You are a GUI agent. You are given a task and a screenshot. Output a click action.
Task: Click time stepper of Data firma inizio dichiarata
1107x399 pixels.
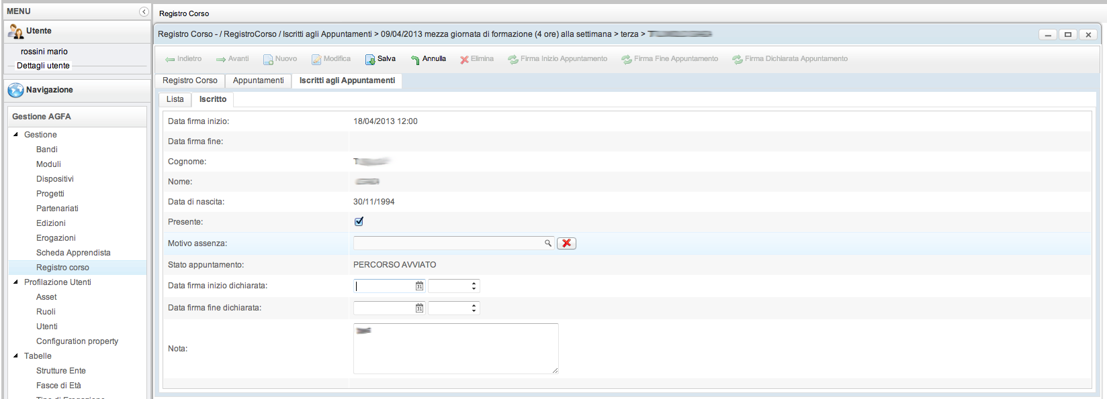tap(474, 286)
